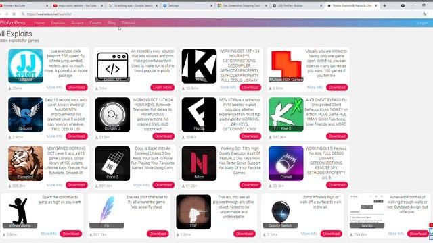
Task: Download Fluxus
Action: point(250,136)
